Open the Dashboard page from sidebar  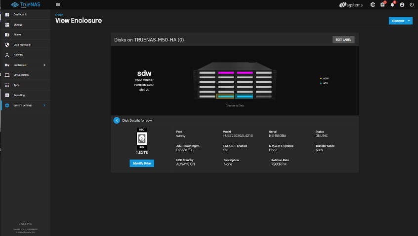tap(20, 14)
